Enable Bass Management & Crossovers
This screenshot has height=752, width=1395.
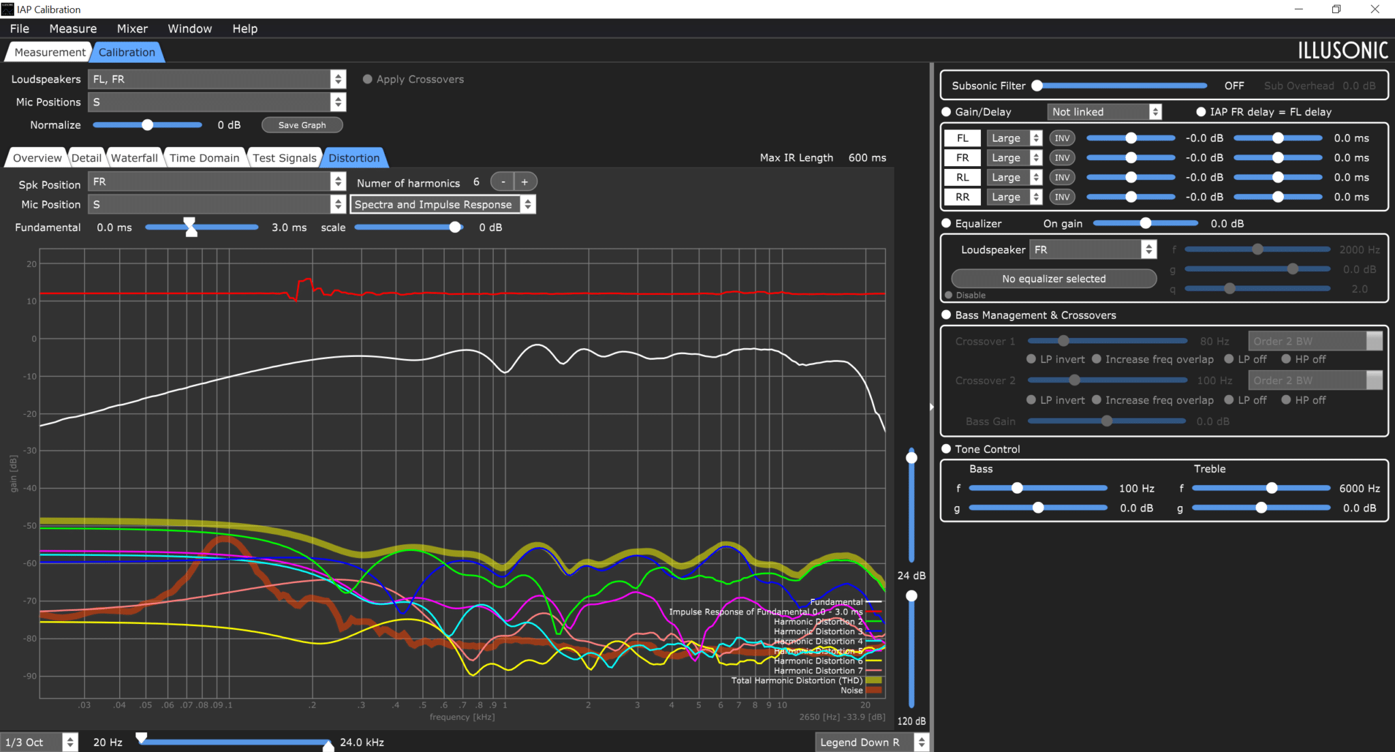point(946,315)
